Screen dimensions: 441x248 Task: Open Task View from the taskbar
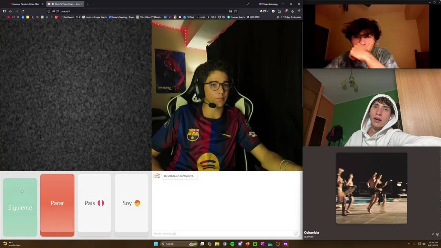click(x=202, y=244)
